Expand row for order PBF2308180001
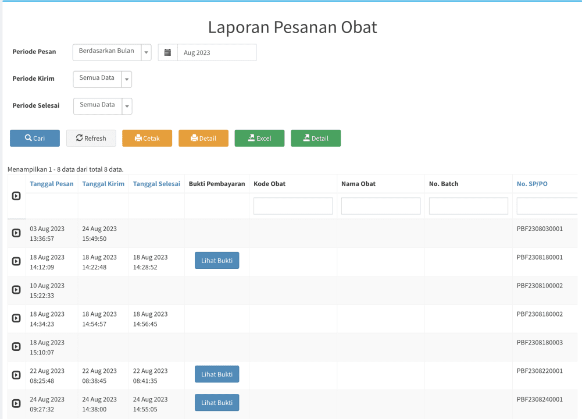Viewport: 582px width, 419px height. pyautogui.click(x=16, y=261)
